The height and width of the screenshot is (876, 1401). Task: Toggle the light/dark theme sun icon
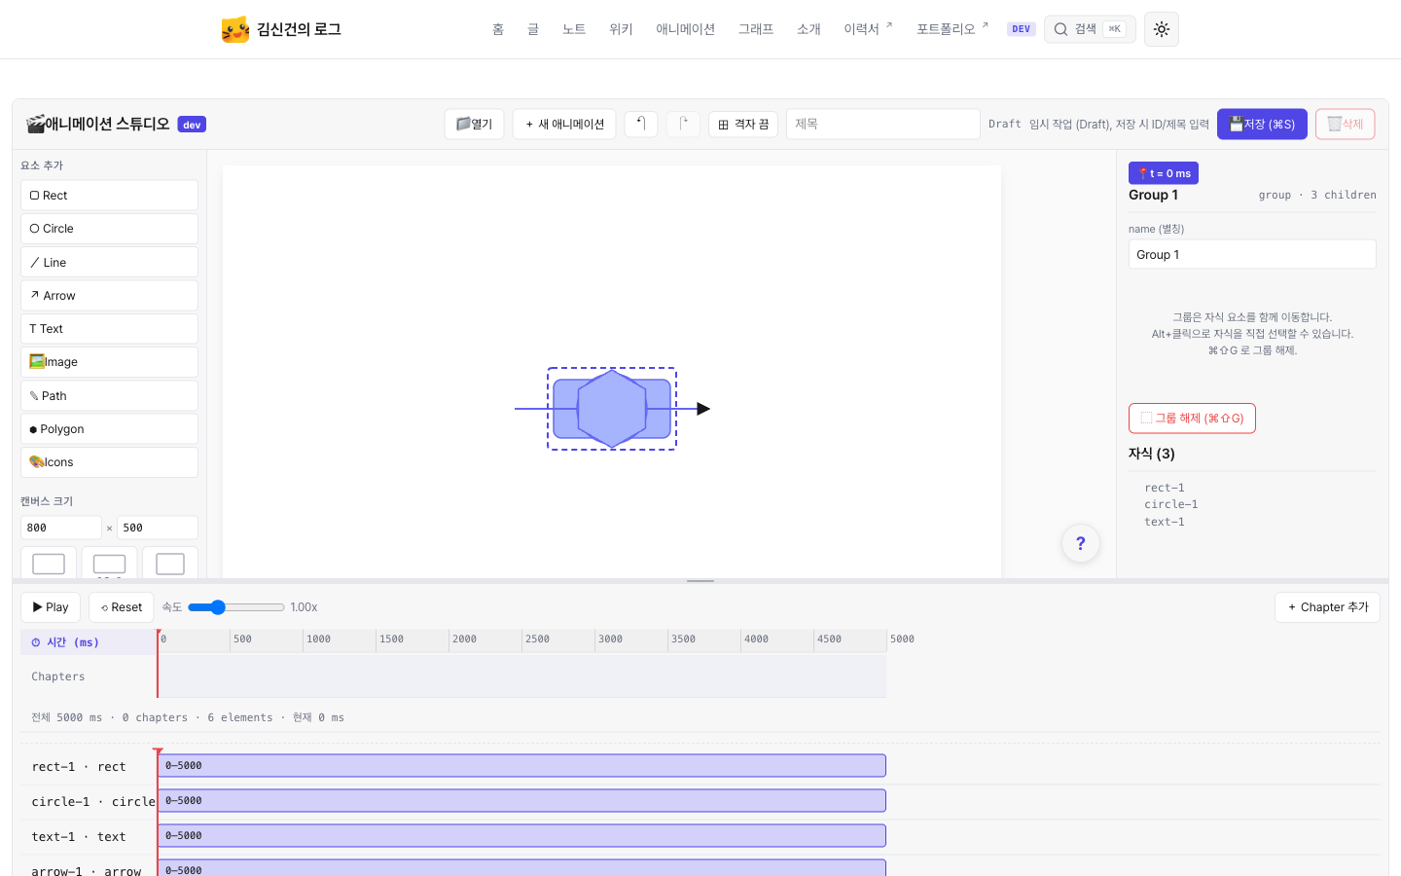(1162, 29)
